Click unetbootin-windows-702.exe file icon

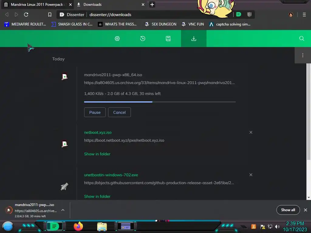tap(64, 187)
